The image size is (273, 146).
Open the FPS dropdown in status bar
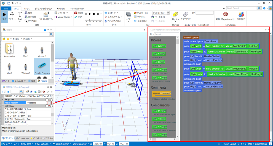[7, 144]
